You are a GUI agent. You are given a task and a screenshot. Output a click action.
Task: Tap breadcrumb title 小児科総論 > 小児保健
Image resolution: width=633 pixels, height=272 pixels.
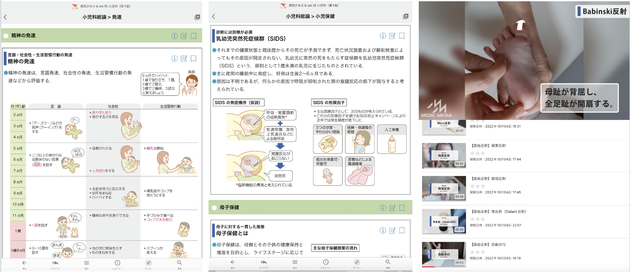tap(310, 16)
